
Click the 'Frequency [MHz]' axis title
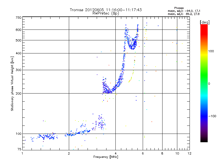[106, 157]
